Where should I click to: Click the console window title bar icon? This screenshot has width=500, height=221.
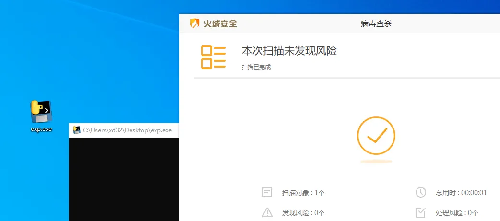click(x=77, y=130)
